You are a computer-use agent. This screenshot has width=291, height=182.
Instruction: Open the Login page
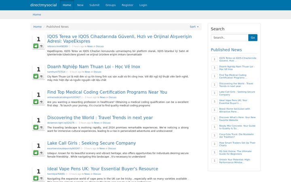(x=143, y=5)
